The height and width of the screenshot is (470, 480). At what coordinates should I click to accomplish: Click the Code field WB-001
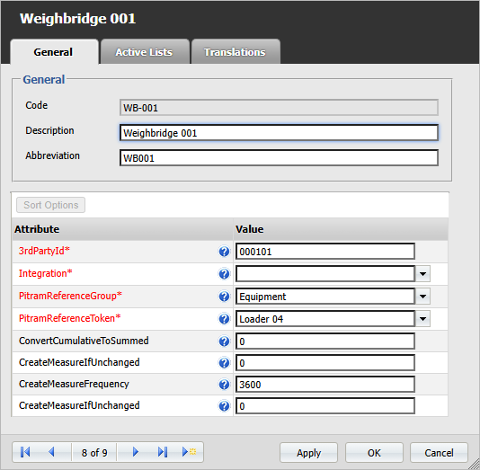tap(279, 108)
